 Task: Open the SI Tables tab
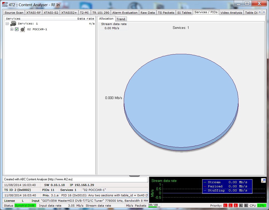[184, 12]
